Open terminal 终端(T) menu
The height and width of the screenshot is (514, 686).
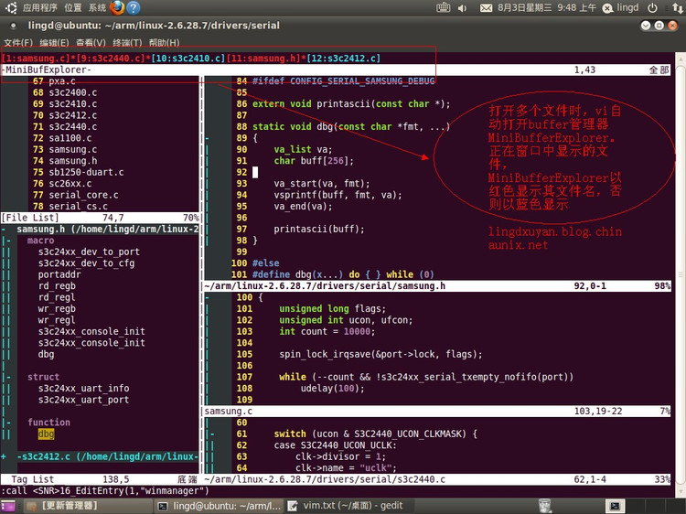(127, 42)
